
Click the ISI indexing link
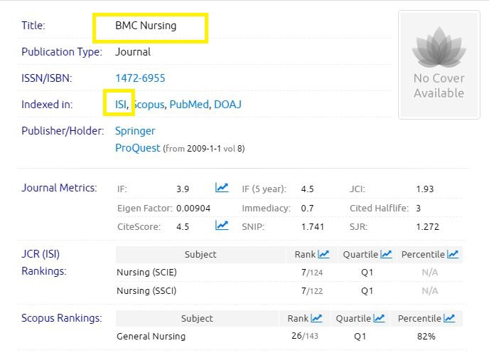121,105
